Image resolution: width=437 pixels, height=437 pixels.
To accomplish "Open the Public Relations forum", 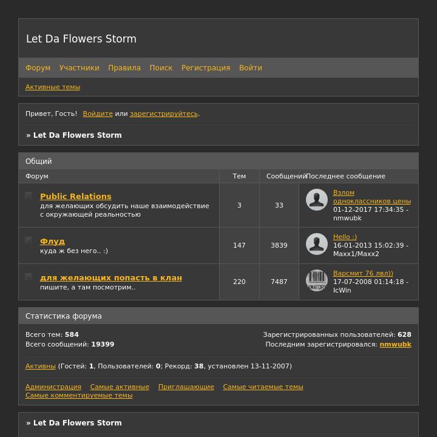I will click(75, 196).
